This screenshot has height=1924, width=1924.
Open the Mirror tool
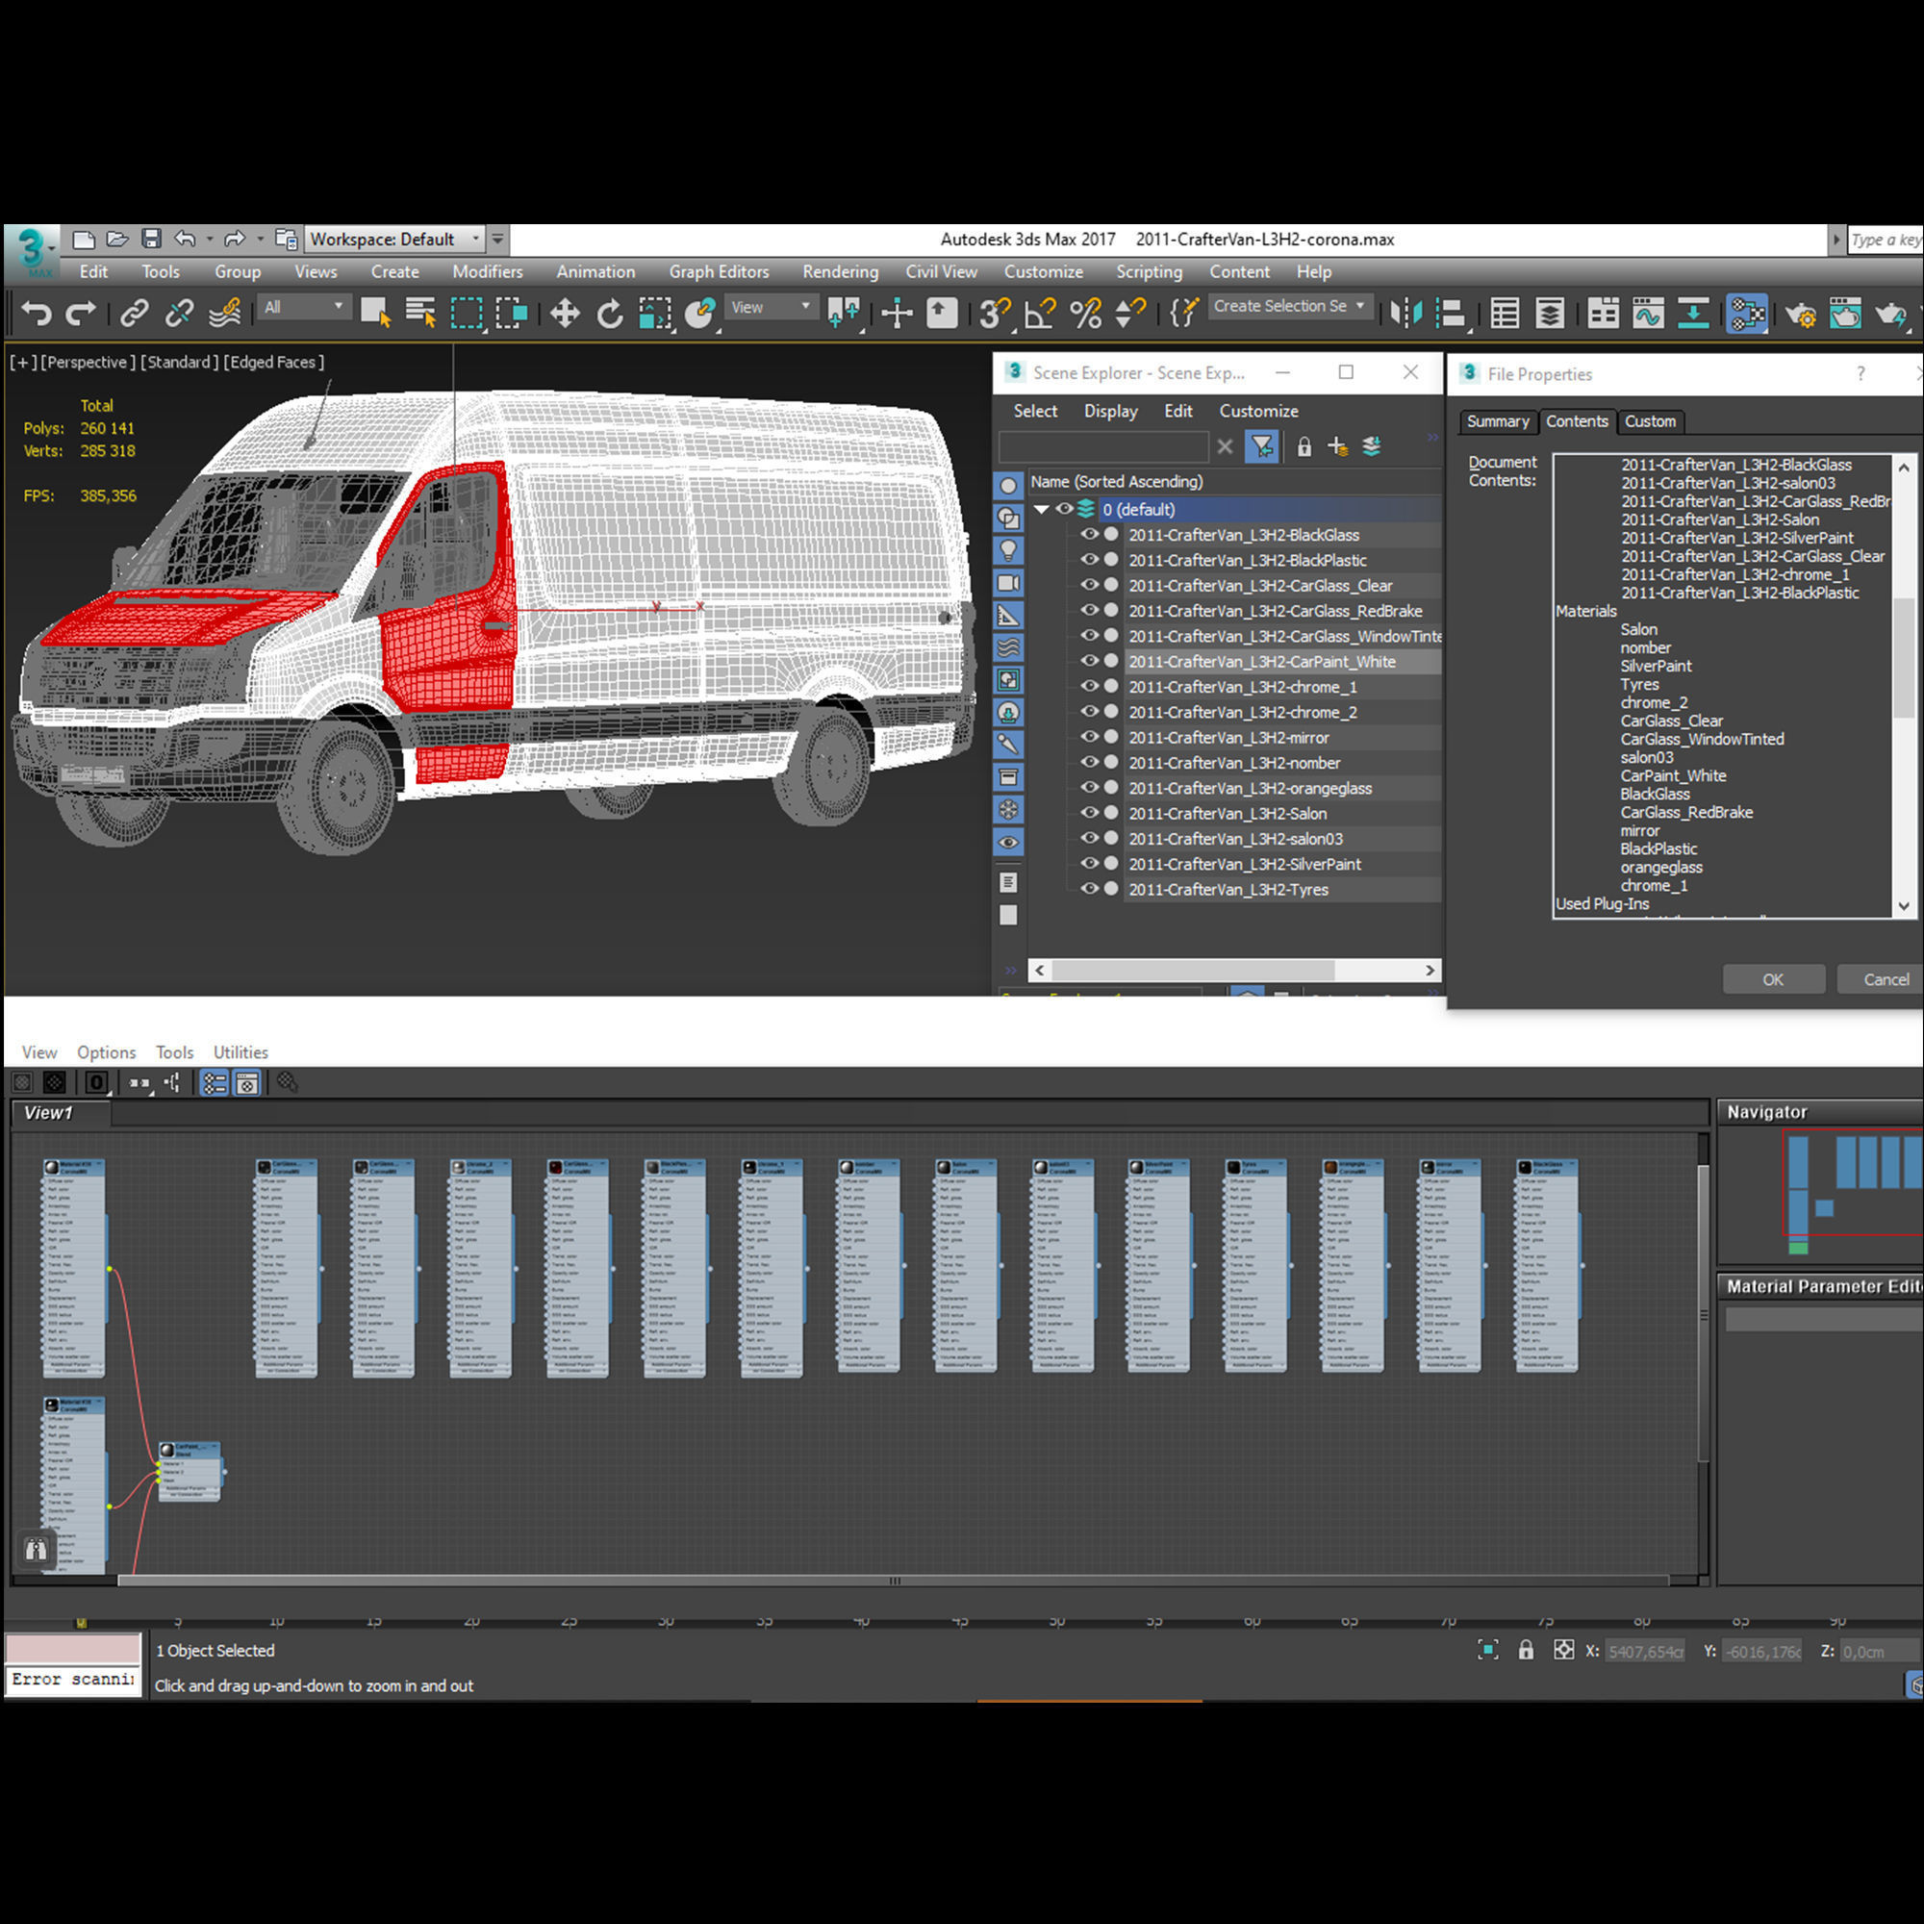click(x=1405, y=314)
